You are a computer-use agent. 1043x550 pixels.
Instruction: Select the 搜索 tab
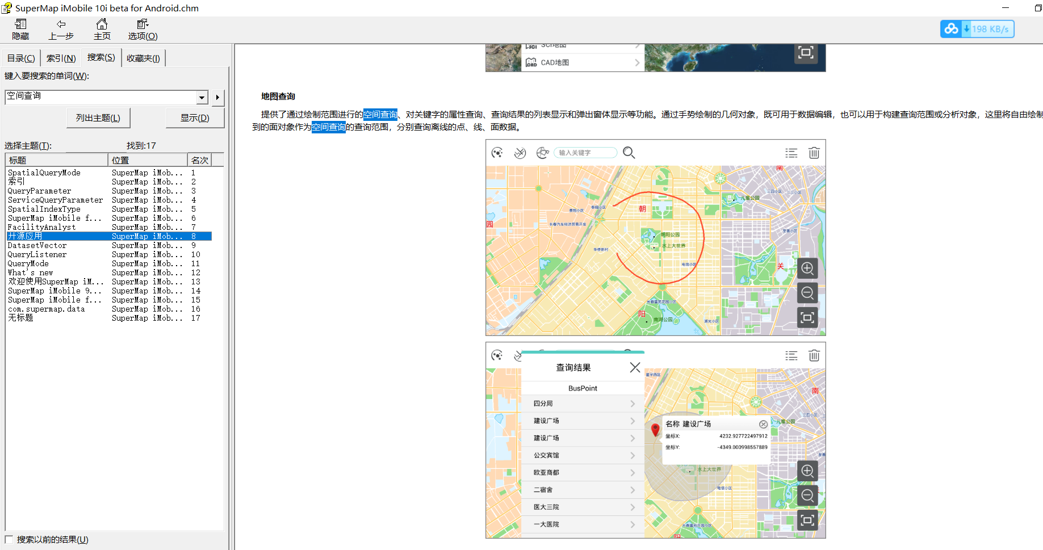click(x=101, y=57)
